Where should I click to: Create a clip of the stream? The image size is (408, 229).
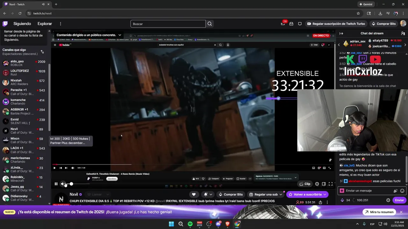(x=305, y=184)
